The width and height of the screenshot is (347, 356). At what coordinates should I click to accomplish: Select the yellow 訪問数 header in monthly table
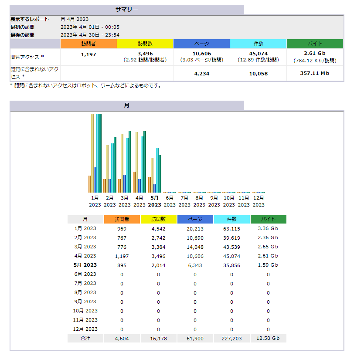tap(158, 219)
